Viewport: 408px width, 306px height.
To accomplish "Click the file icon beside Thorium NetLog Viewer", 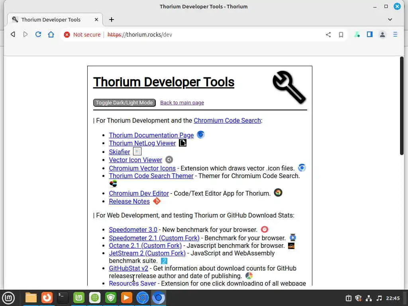I will point(182,143).
